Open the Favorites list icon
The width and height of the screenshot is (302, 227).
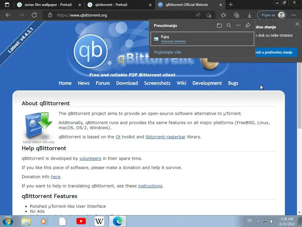tap(224, 15)
